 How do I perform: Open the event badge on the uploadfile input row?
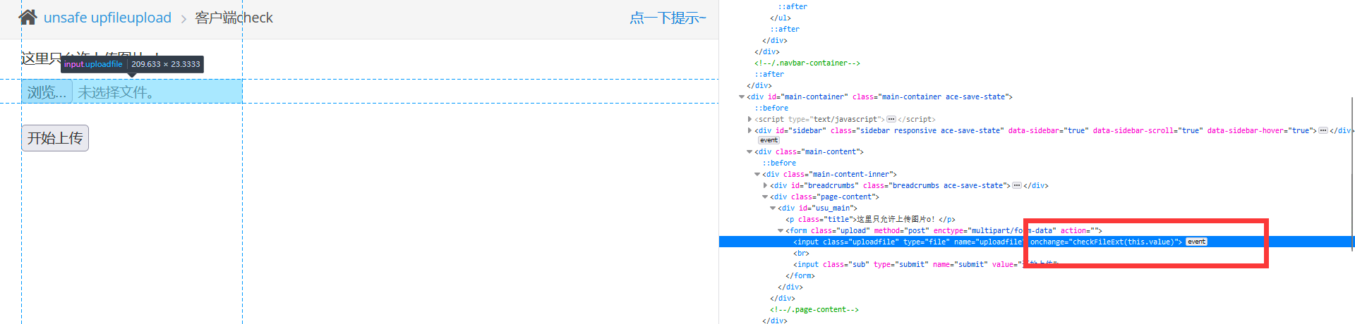pos(1196,242)
